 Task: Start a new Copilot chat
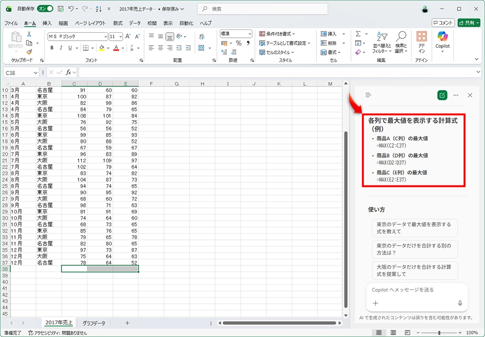coord(442,95)
